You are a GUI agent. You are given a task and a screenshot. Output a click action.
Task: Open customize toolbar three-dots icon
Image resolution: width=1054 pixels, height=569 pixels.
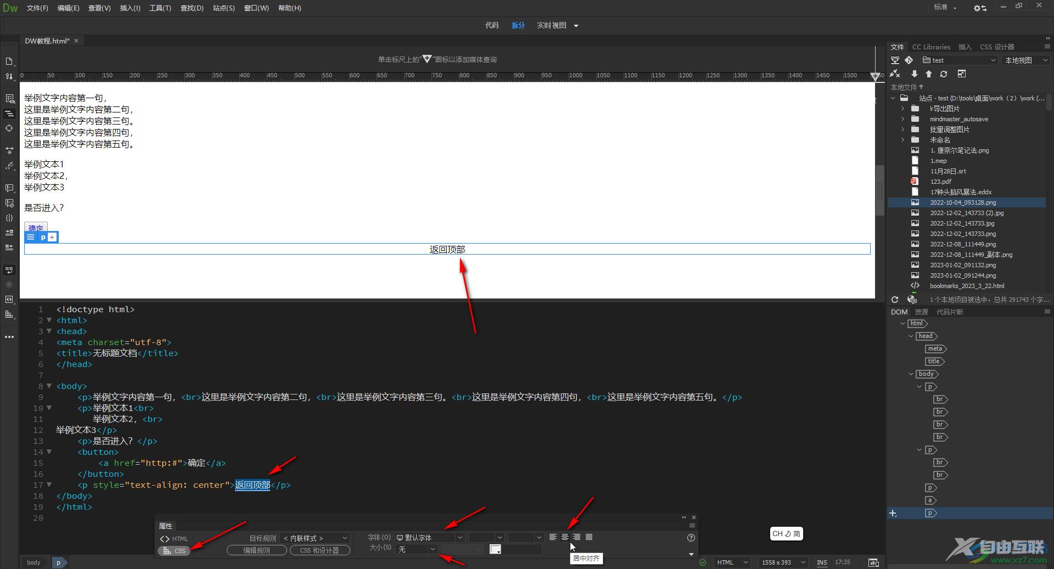[x=9, y=337]
